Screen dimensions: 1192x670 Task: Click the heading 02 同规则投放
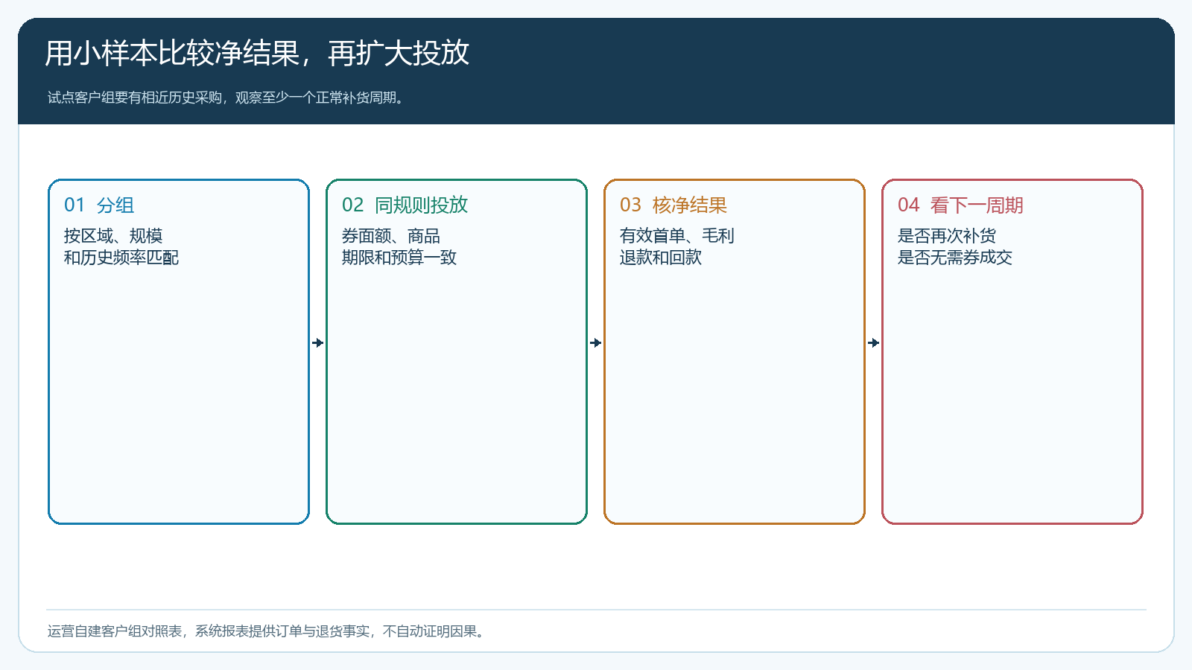tap(405, 205)
